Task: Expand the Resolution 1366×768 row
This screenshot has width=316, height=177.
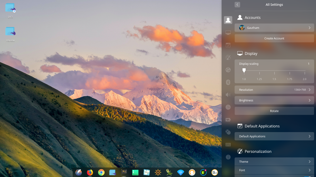Action: pos(274,90)
